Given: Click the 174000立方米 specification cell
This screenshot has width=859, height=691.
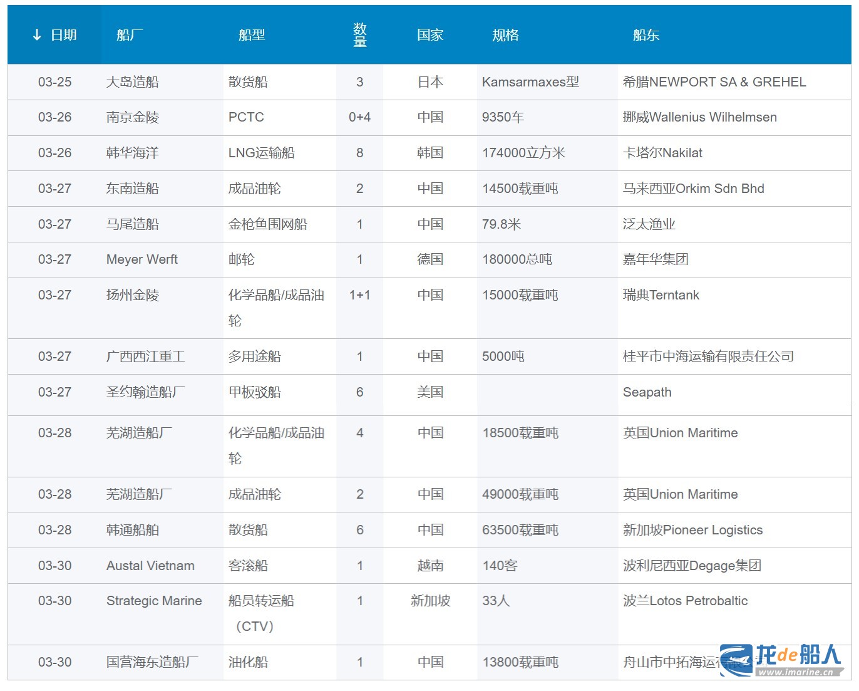Looking at the screenshot, I should (523, 153).
